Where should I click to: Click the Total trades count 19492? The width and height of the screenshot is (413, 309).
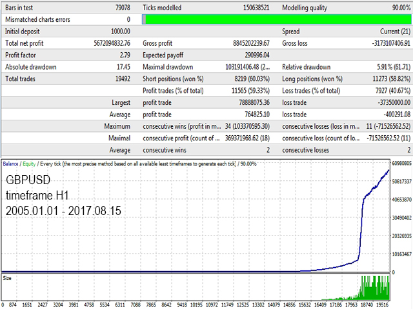coord(120,79)
